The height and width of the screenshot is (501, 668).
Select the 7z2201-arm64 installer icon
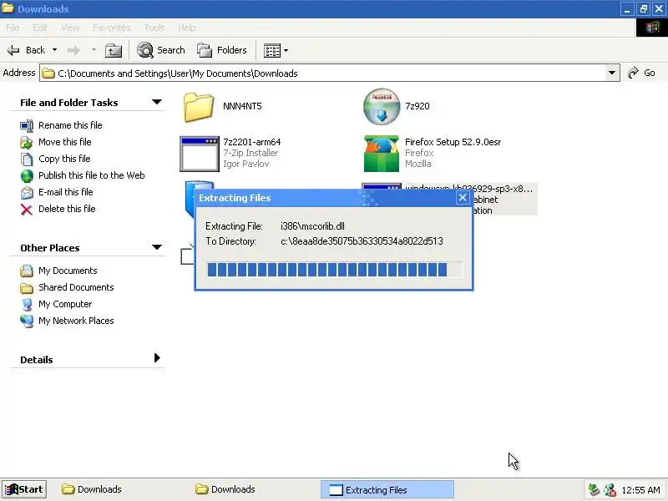tap(200, 154)
